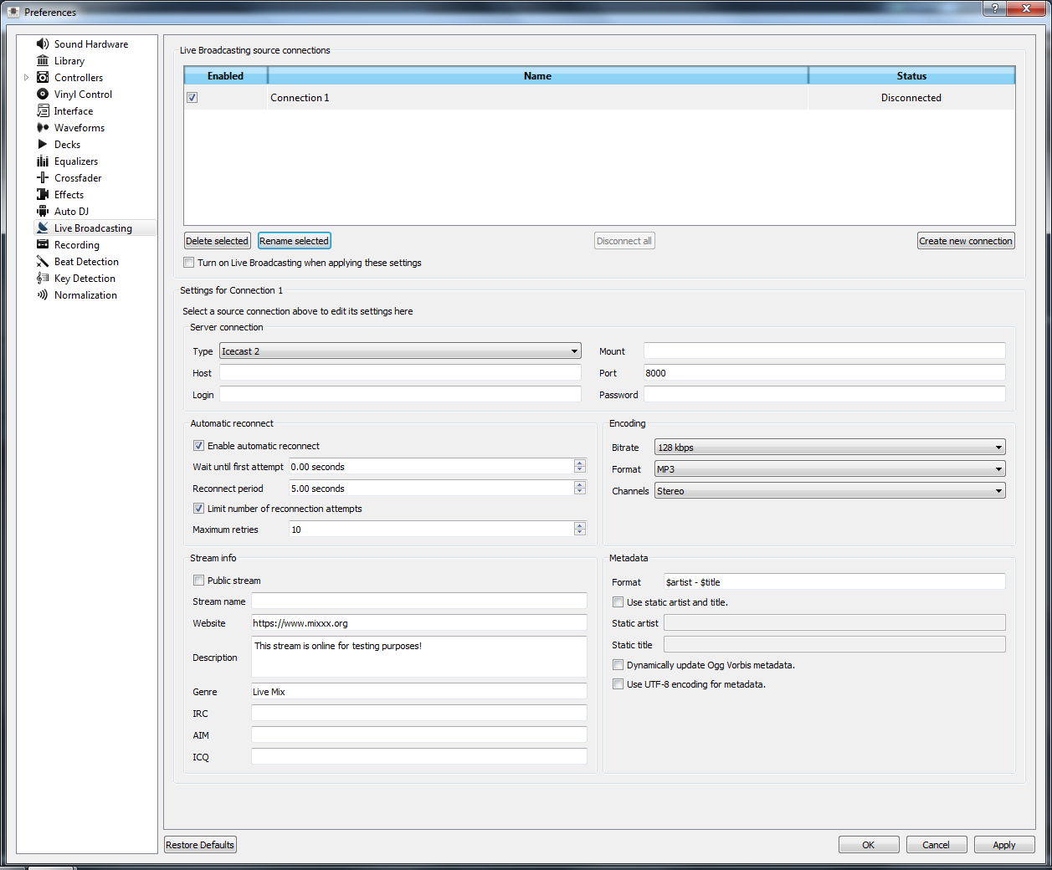Viewport: 1052px width, 870px height.
Task: Expand the Controllers tree item
Action: coord(27,78)
